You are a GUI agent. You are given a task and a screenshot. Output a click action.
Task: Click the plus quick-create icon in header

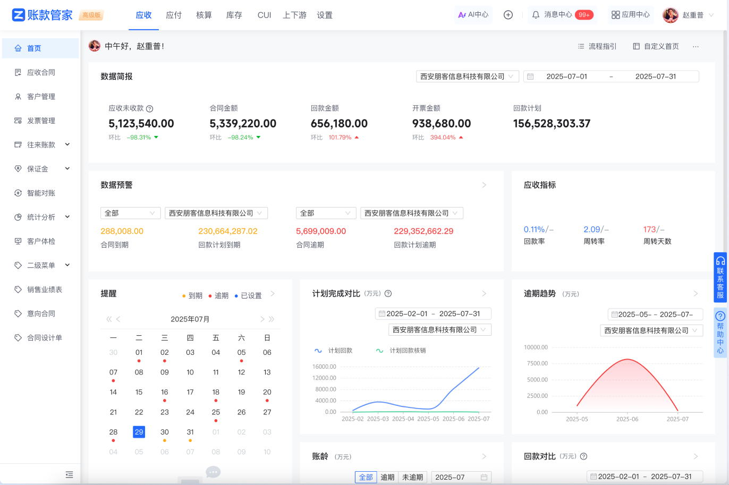(508, 15)
